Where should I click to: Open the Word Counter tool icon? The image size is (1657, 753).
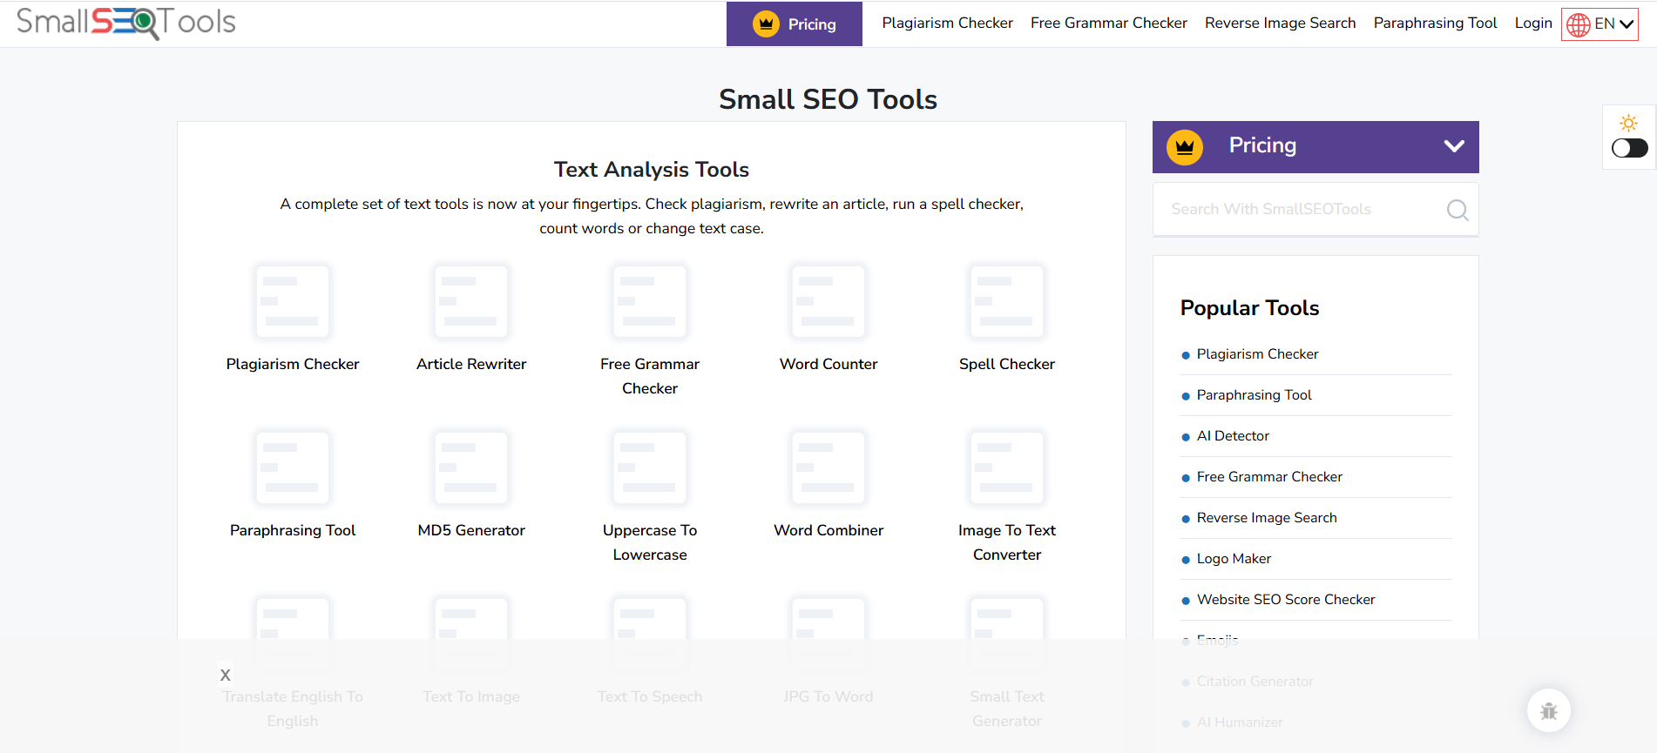(x=828, y=301)
